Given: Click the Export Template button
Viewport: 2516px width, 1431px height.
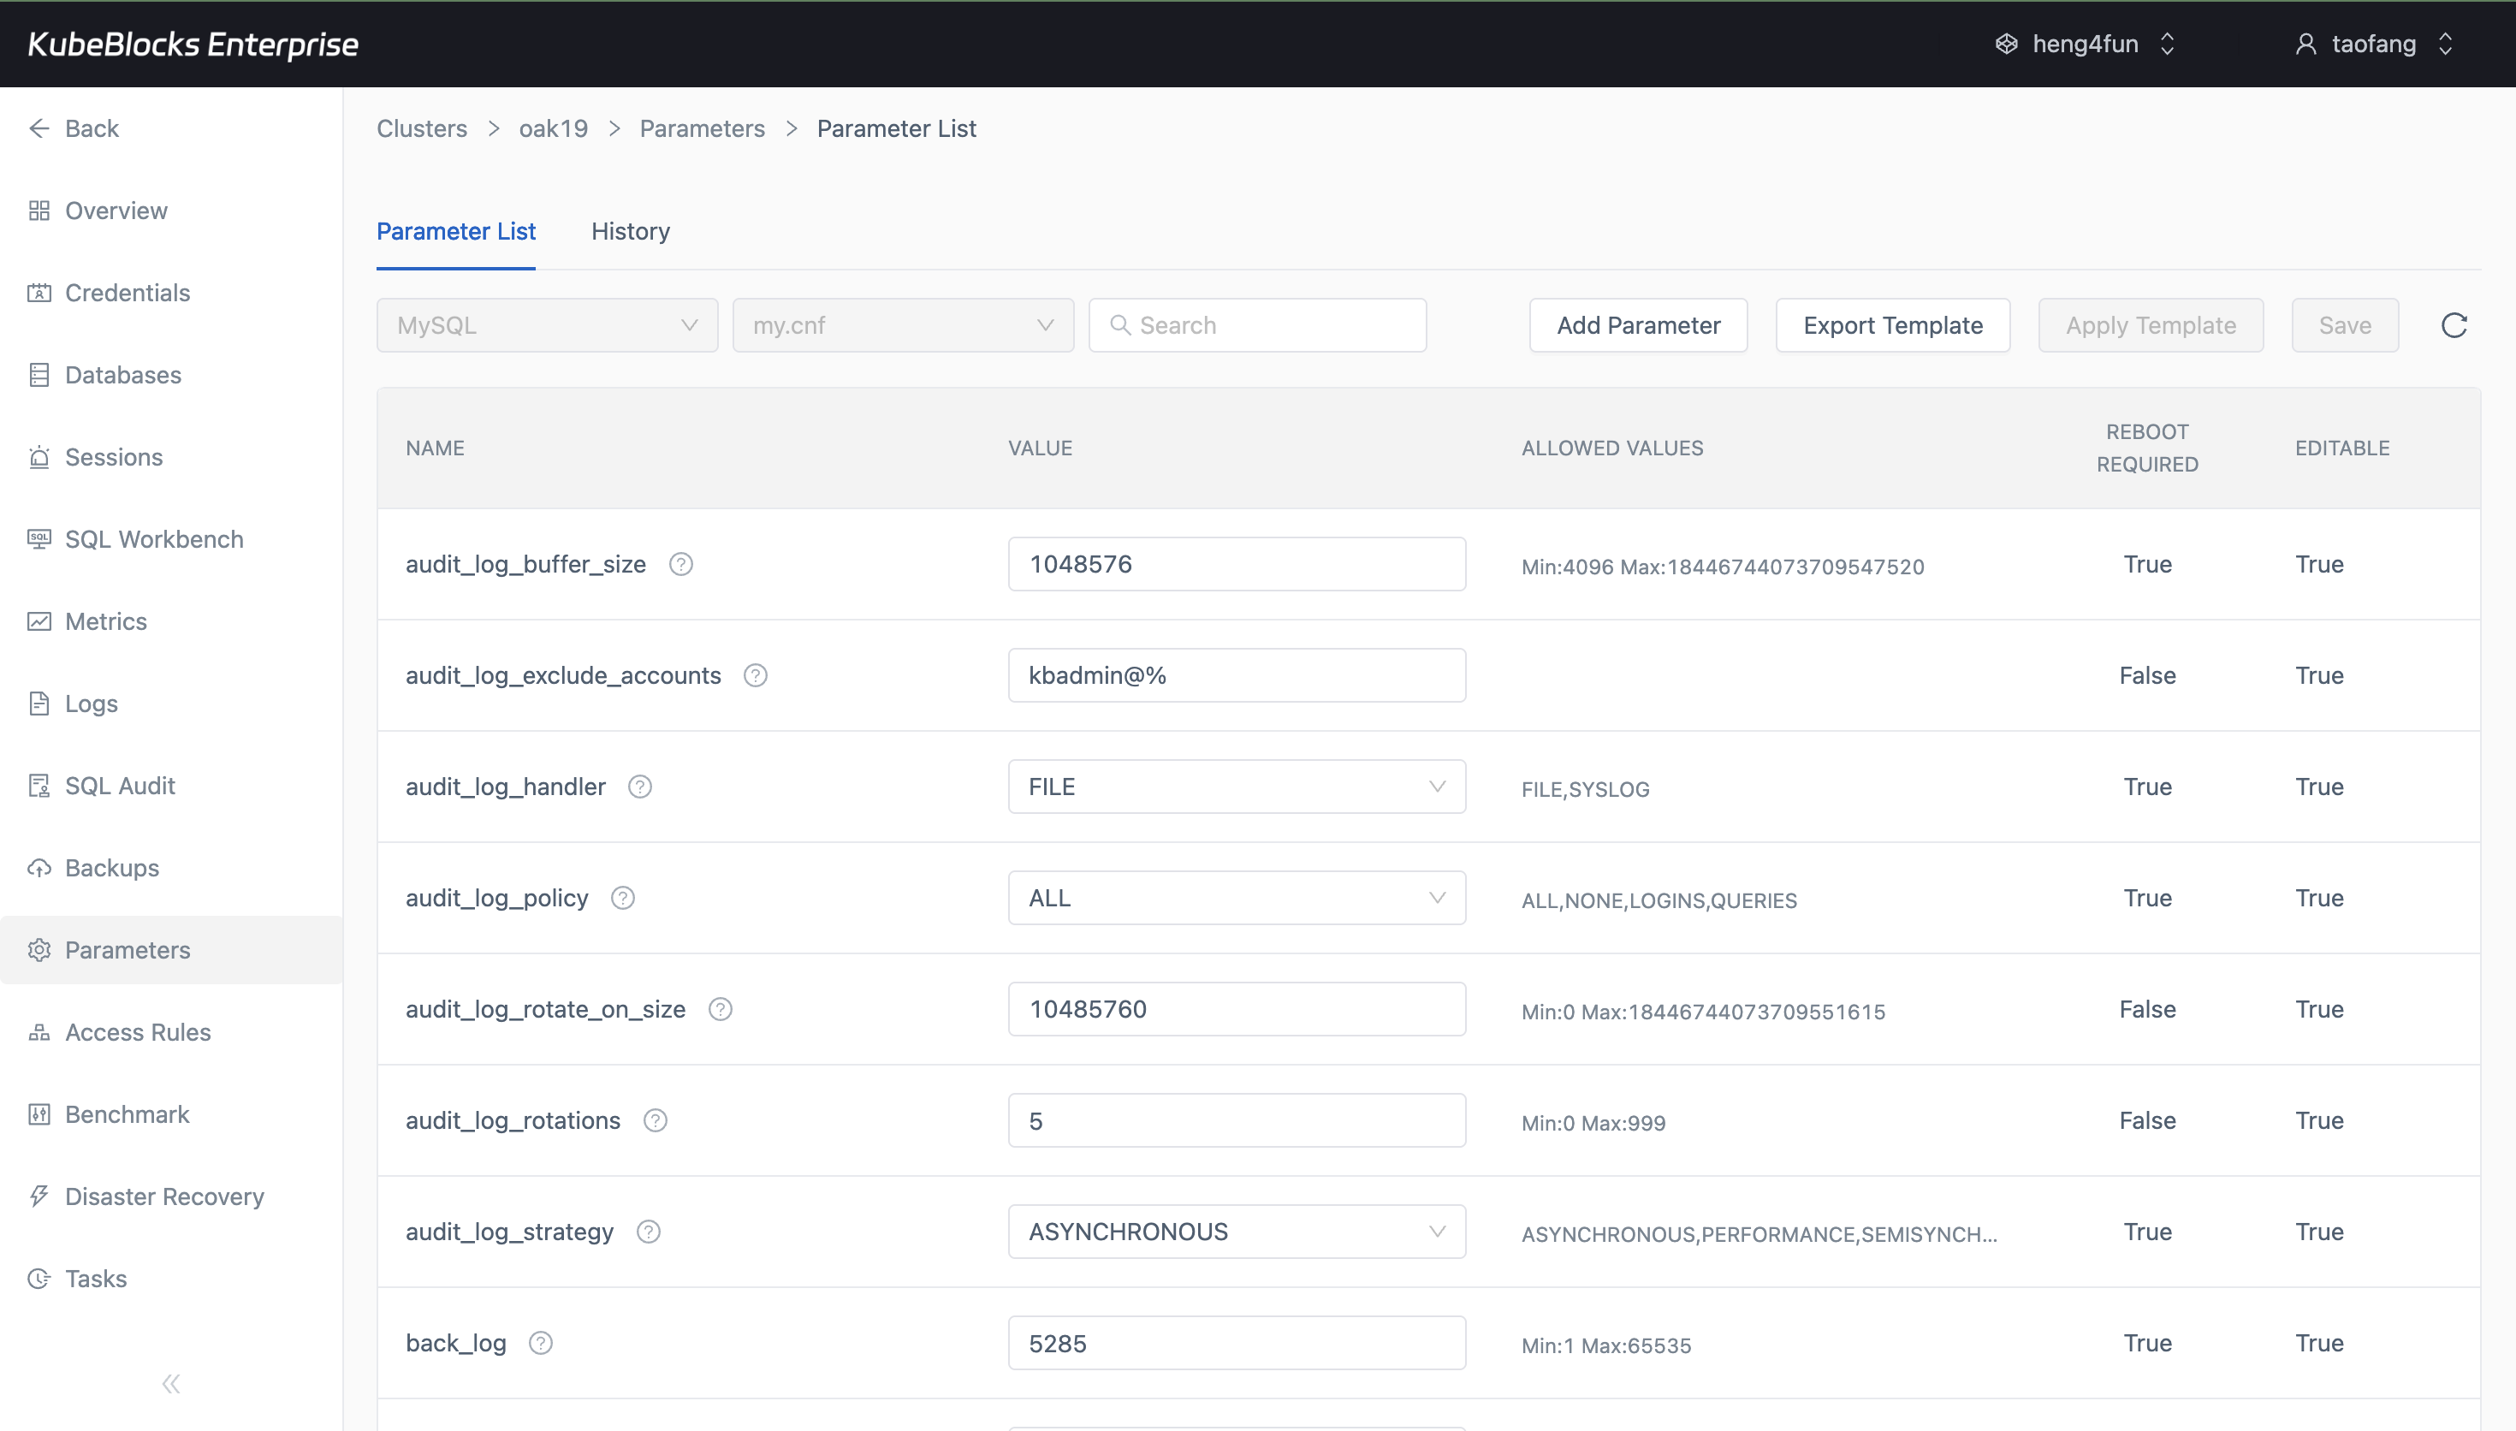Looking at the screenshot, I should [x=1892, y=325].
